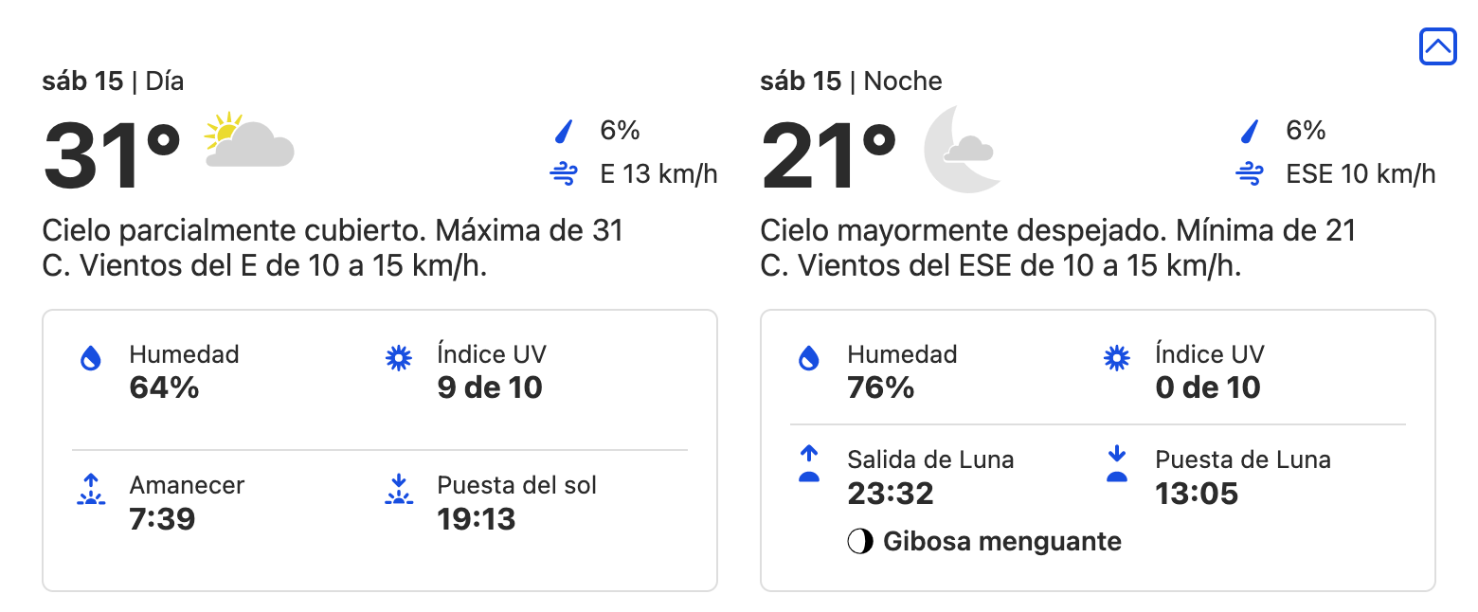Click the Puesta del sol sunset icon
This screenshot has height=612, width=1478.
pos(399,489)
